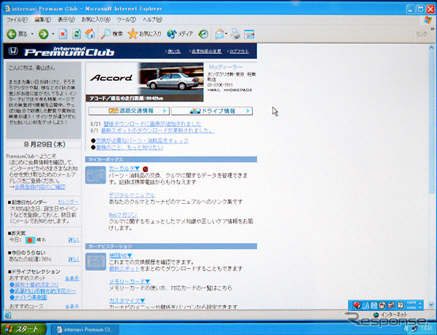Image resolution: width=437 pixels, height=335 pixels.
Task: Click the vertical scrollbar down arrow
Action: pos(432,304)
